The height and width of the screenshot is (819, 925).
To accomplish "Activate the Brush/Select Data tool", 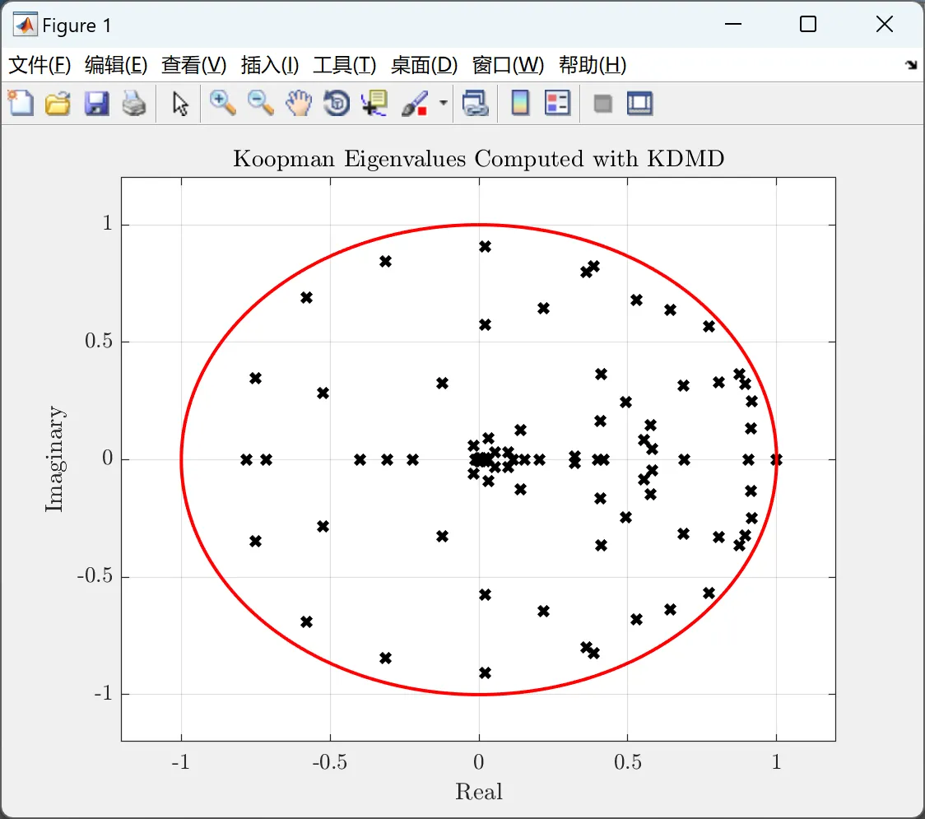I will point(415,103).
